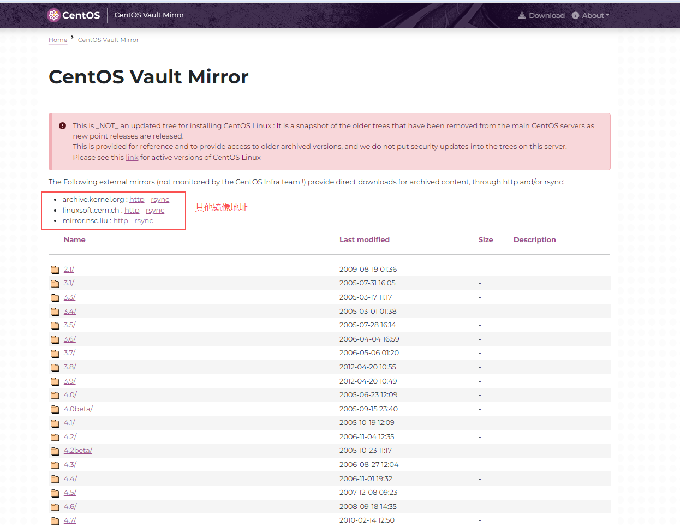Click the folder icon for 3.7/

tap(55, 353)
